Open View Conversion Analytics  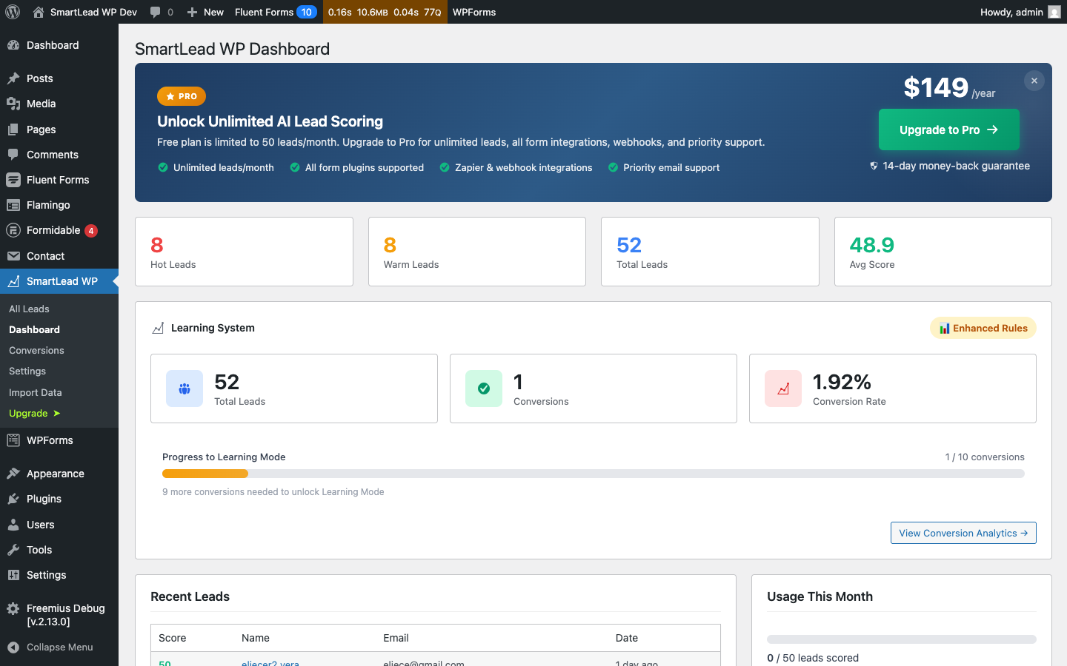(x=963, y=533)
